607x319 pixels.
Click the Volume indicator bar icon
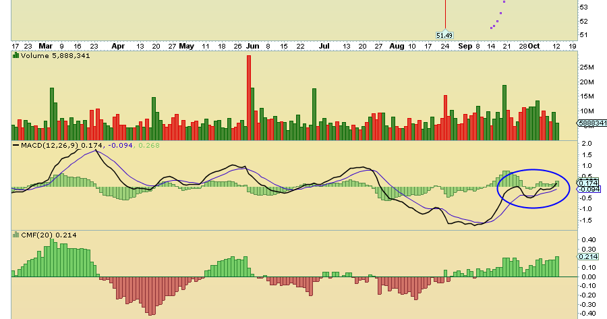(x=16, y=55)
